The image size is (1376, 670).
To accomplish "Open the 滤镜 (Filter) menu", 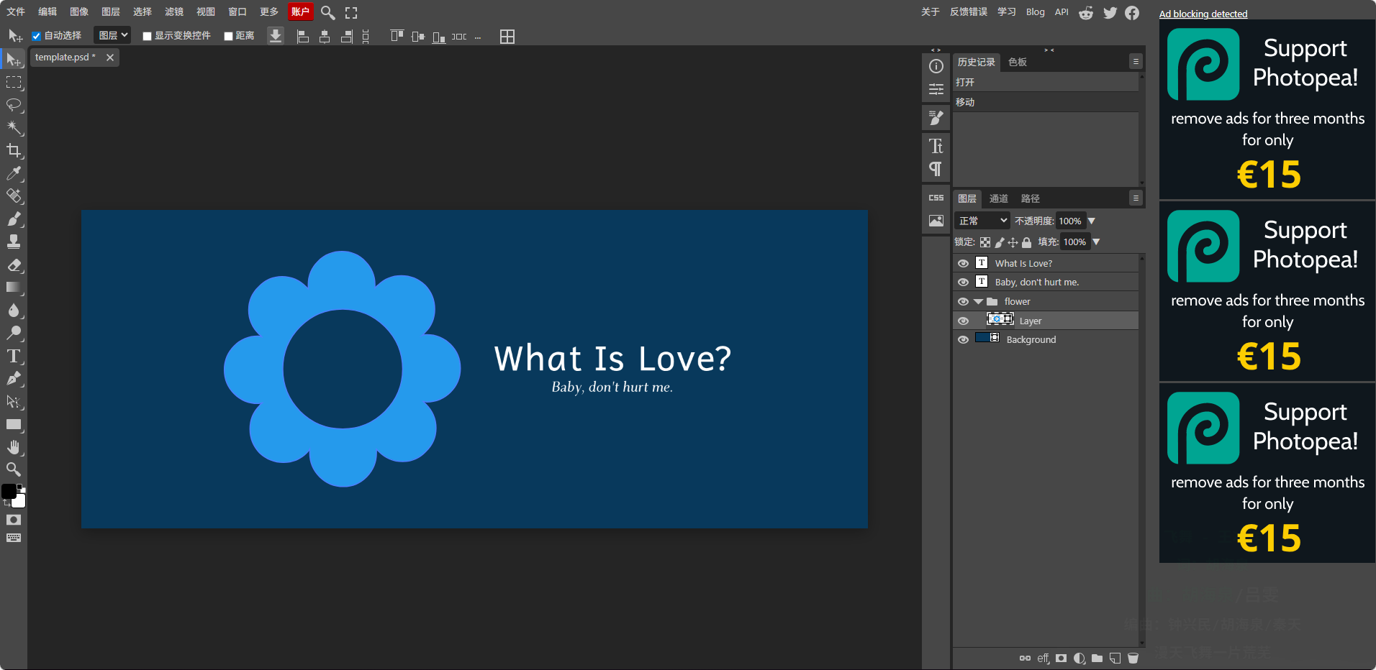I will click(x=173, y=12).
